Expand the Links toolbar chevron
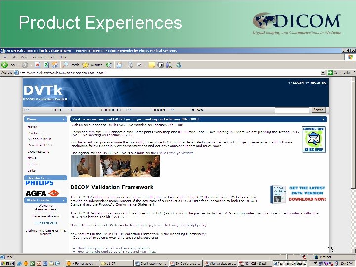Image resolution: width=356 pixels, height=267 pixels. pos(353,72)
